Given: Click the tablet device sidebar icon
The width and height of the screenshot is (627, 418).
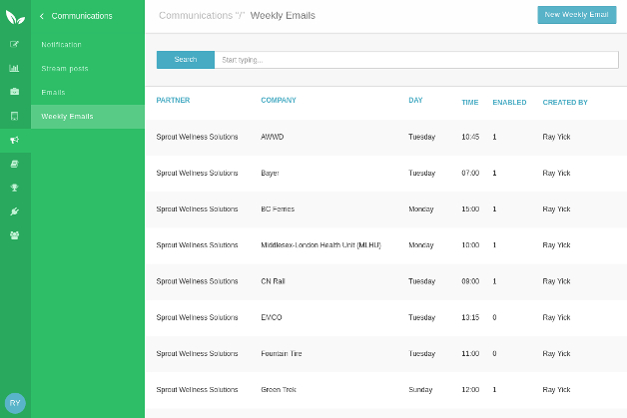Looking at the screenshot, I should pyautogui.click(x=14, y=116).
